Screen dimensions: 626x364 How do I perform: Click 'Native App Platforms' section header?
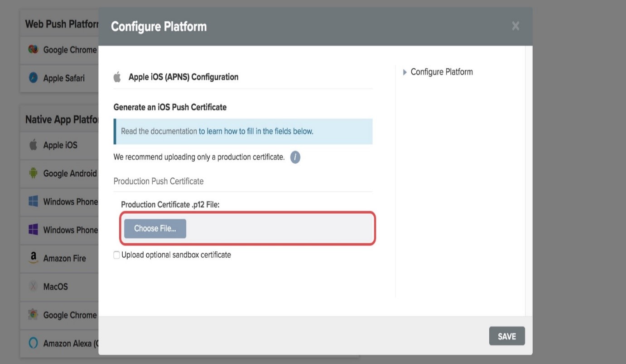coord(62,119)
